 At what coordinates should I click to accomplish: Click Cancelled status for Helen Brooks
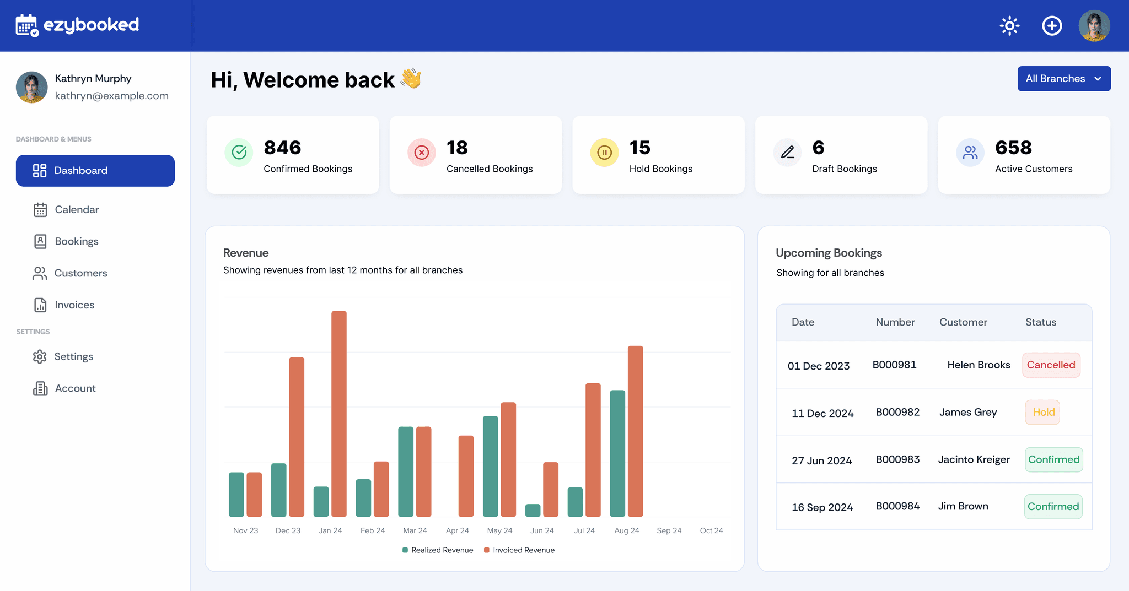(x=1051, y=365)
